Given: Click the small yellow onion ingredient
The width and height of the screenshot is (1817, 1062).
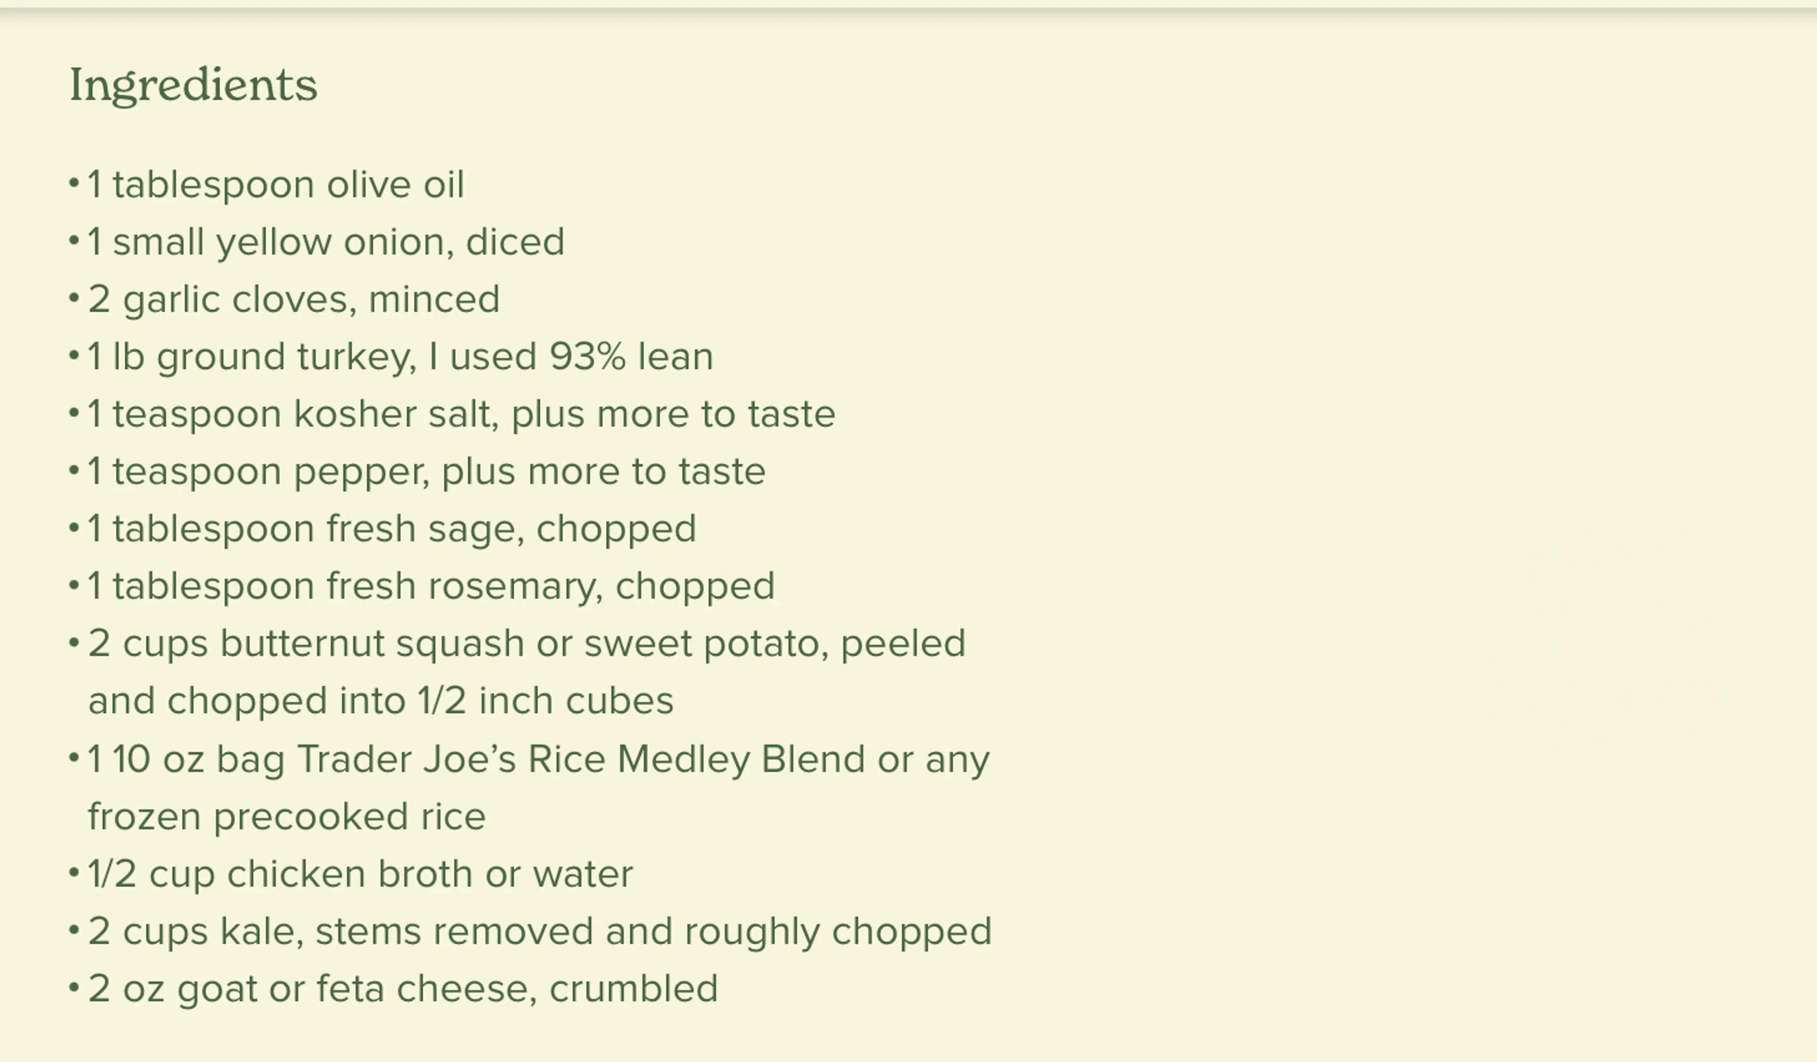Looking at the screenshot, I should point(326,242).
